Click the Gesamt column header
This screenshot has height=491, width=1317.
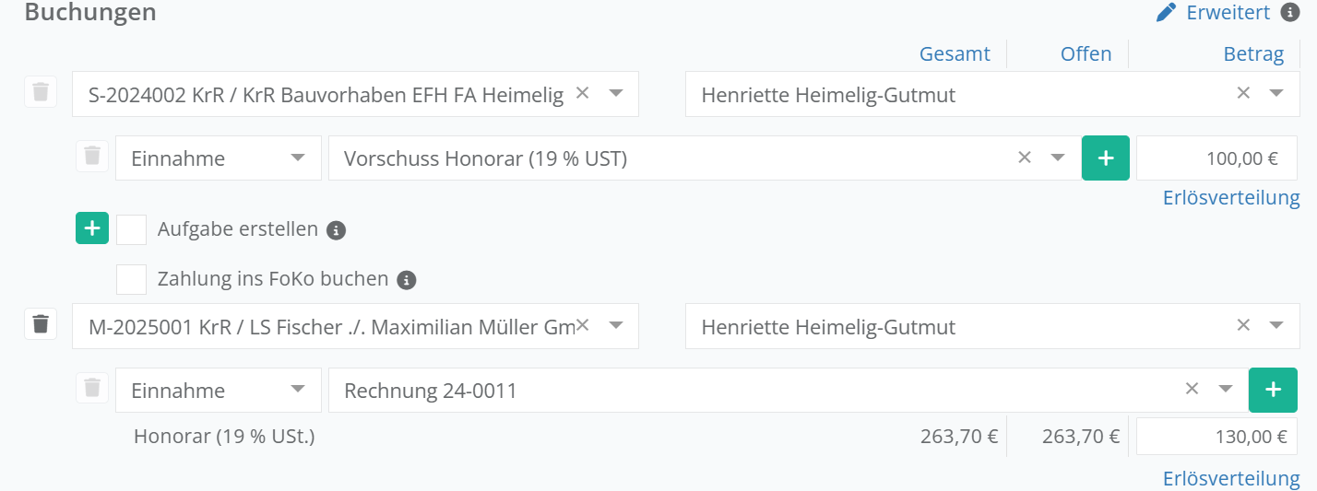[x=955, y=54]
